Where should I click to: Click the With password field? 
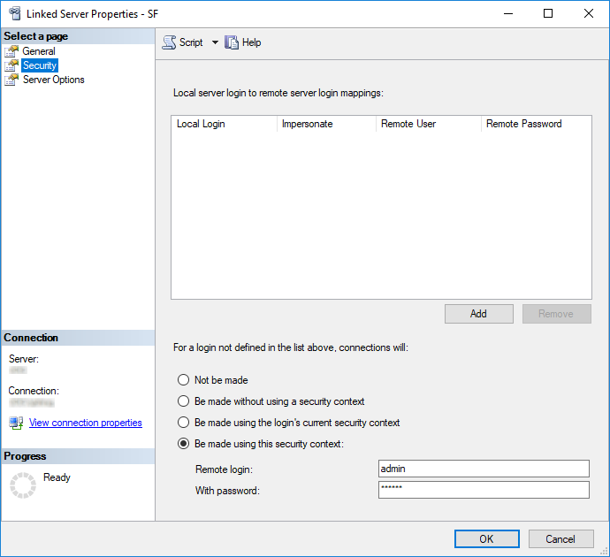[x=483, y=490]
